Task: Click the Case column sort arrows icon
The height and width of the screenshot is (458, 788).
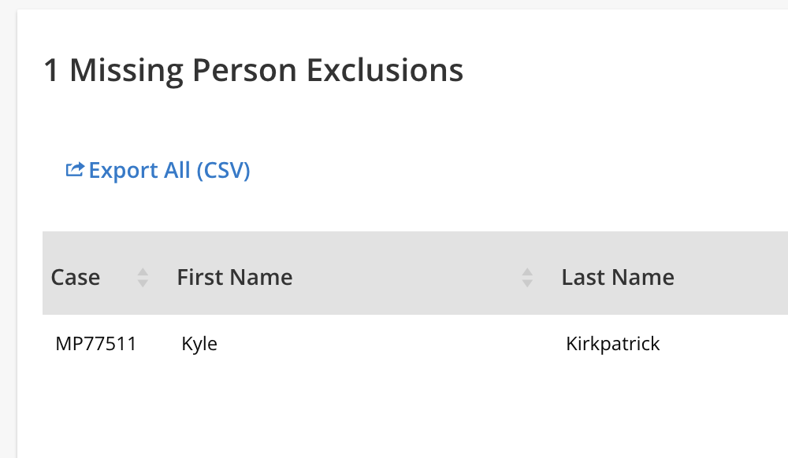Action: [x=143, y=277]
